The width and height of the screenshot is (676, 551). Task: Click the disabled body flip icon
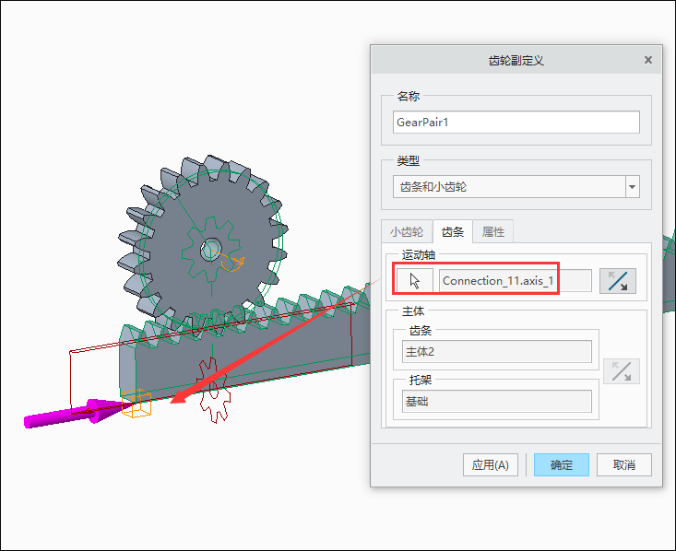pos(622,371)
